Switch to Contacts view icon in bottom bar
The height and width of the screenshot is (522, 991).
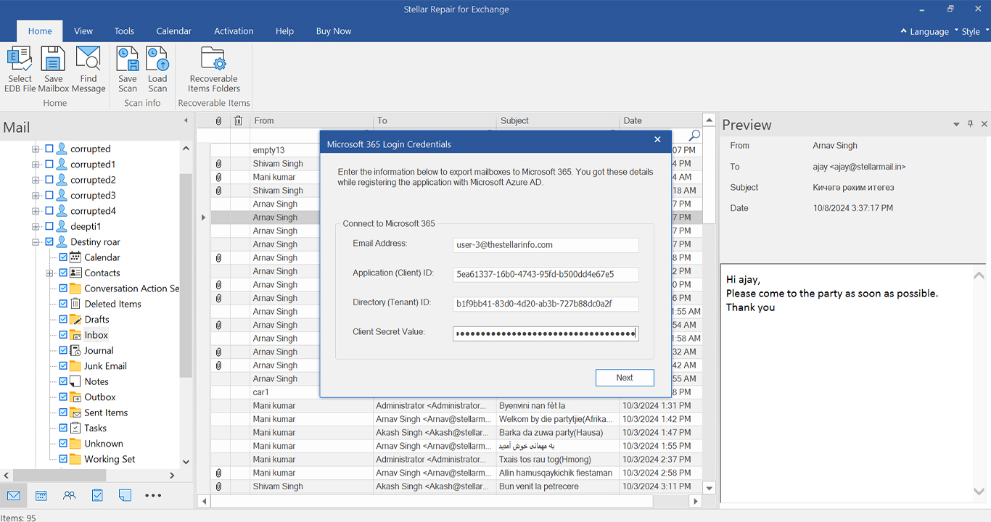pos(69,496)
